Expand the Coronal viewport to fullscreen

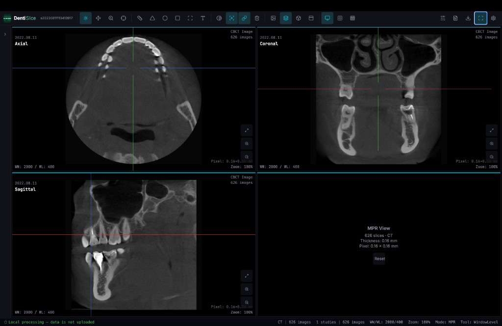(491, 130)
